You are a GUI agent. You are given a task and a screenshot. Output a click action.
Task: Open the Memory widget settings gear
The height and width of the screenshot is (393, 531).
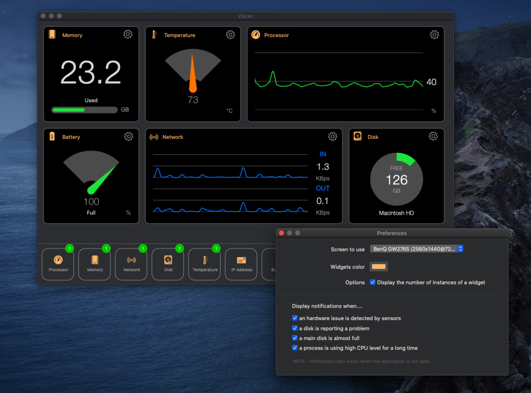pyautogui.click(x=128, y=35)
